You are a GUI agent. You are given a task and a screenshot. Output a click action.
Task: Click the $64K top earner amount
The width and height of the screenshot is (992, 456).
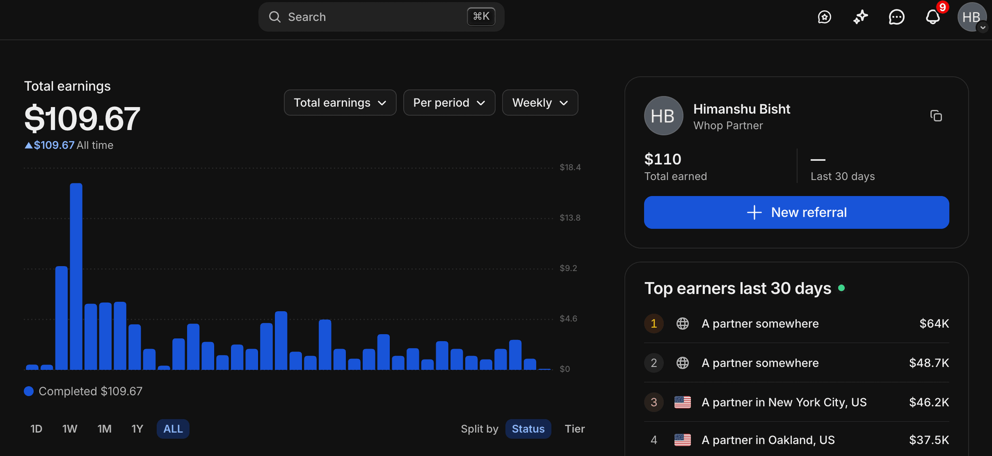click(x=934, y=324)
